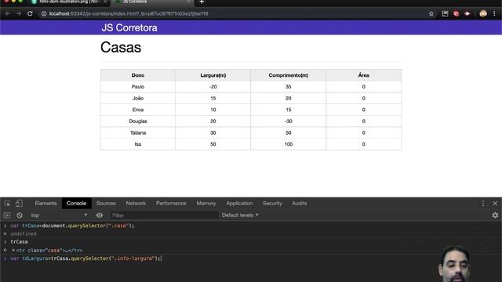Click the Comprimento(m) column header

(x=289, y=75)
